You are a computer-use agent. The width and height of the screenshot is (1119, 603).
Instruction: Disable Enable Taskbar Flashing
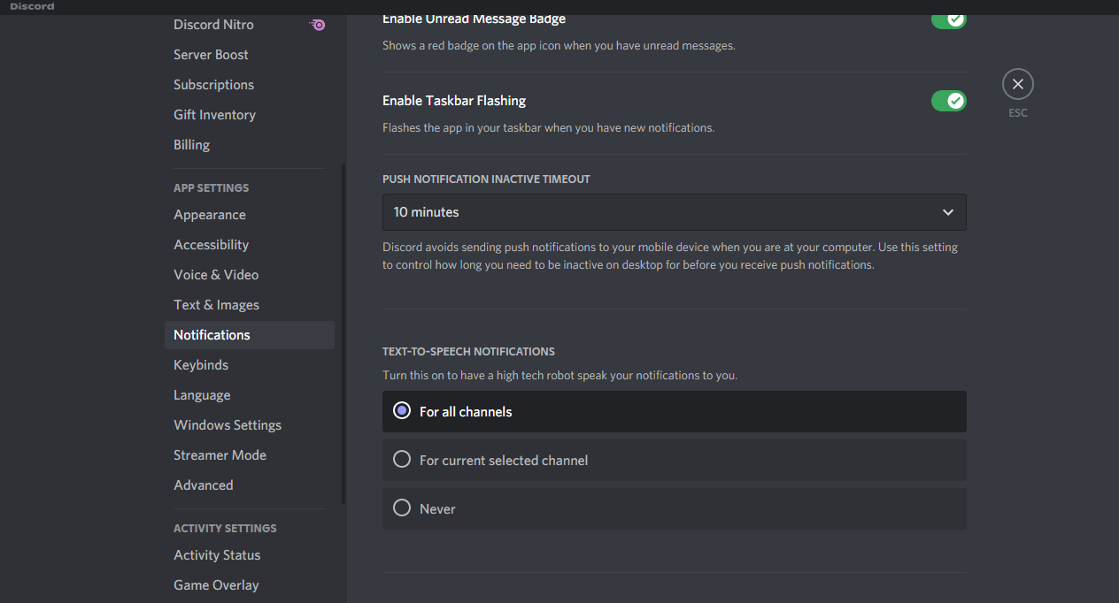click(x=948, y=101)
